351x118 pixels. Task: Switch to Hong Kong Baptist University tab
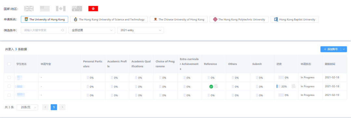pos(294,20)
